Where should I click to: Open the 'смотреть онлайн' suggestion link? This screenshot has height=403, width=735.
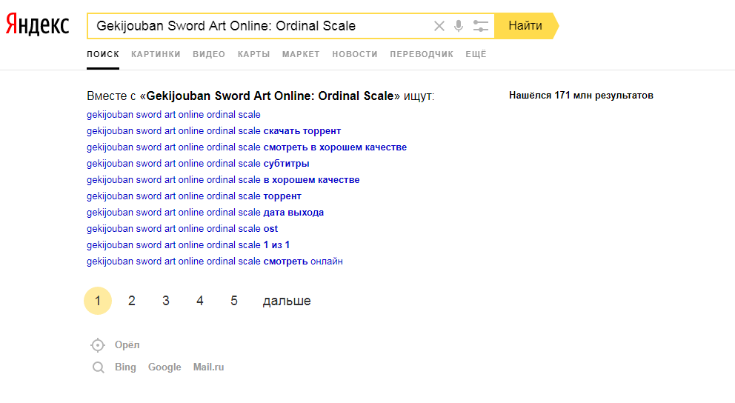(x=215, y=261)
